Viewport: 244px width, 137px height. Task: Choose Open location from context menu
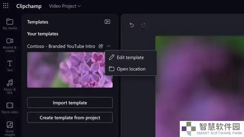131,69
